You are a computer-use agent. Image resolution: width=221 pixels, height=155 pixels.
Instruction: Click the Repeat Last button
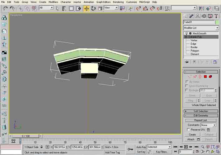(x=201, y=120)
